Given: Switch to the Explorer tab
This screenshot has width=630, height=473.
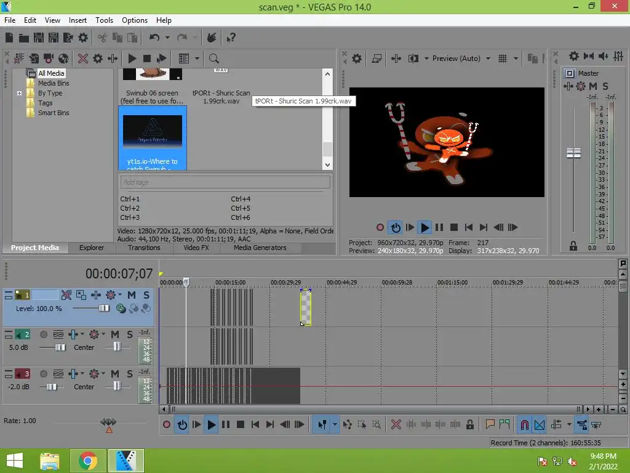Looking at the screenshot, I should [x=91, y=248].
